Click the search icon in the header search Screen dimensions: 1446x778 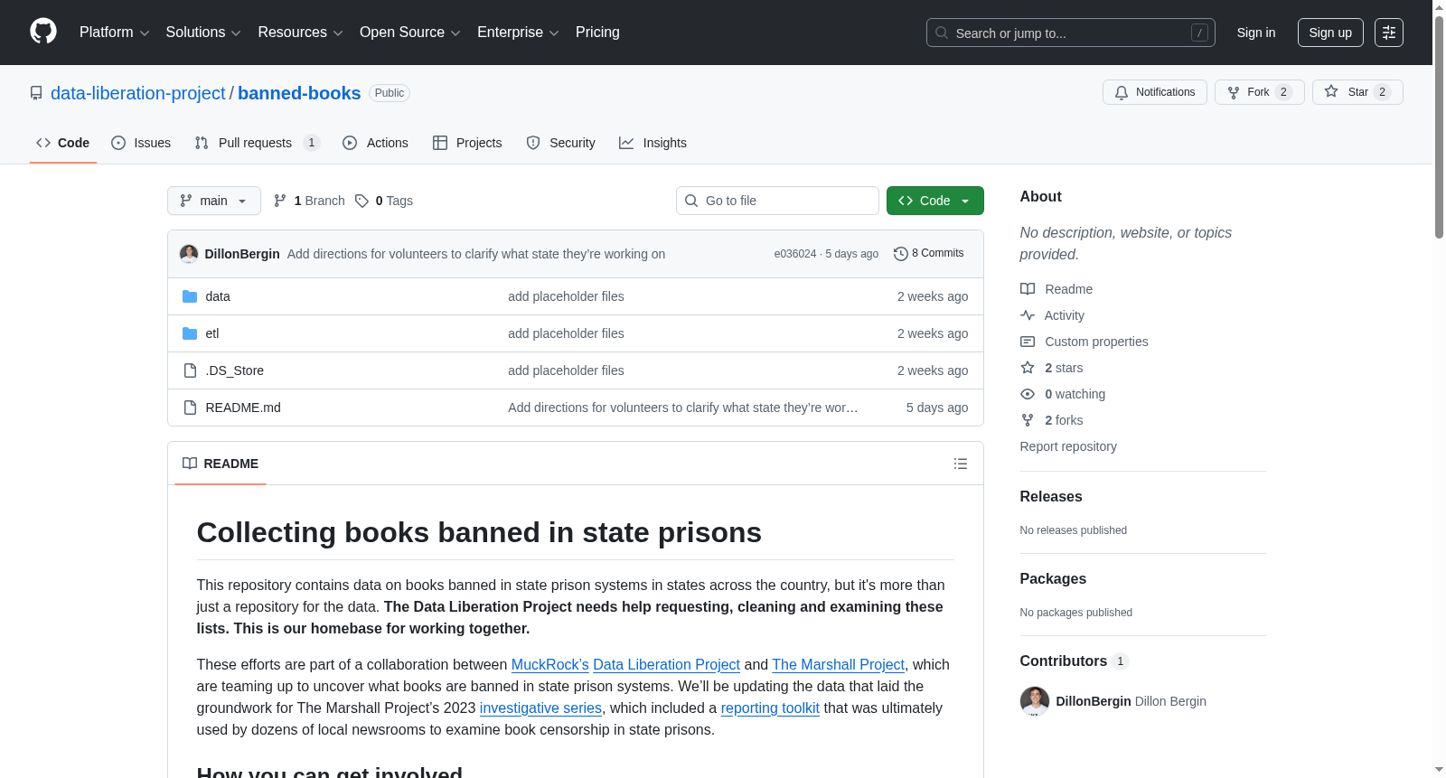click(x=942, y=33)
